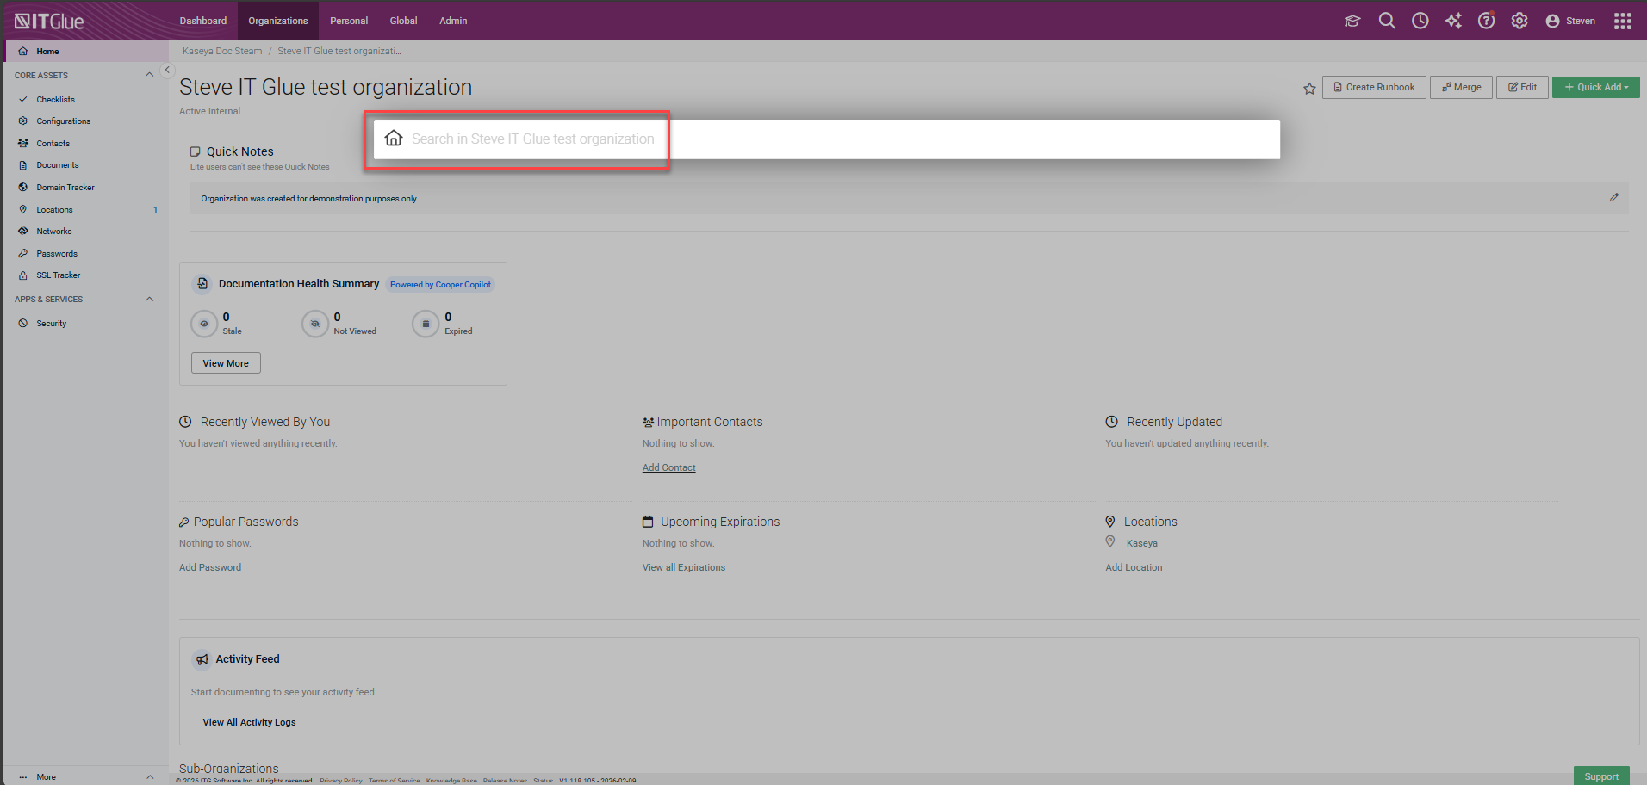Edit Quick Notes with the pencil icon
This screenshot has height=785, width=1647.
(x=1613, y=198)
